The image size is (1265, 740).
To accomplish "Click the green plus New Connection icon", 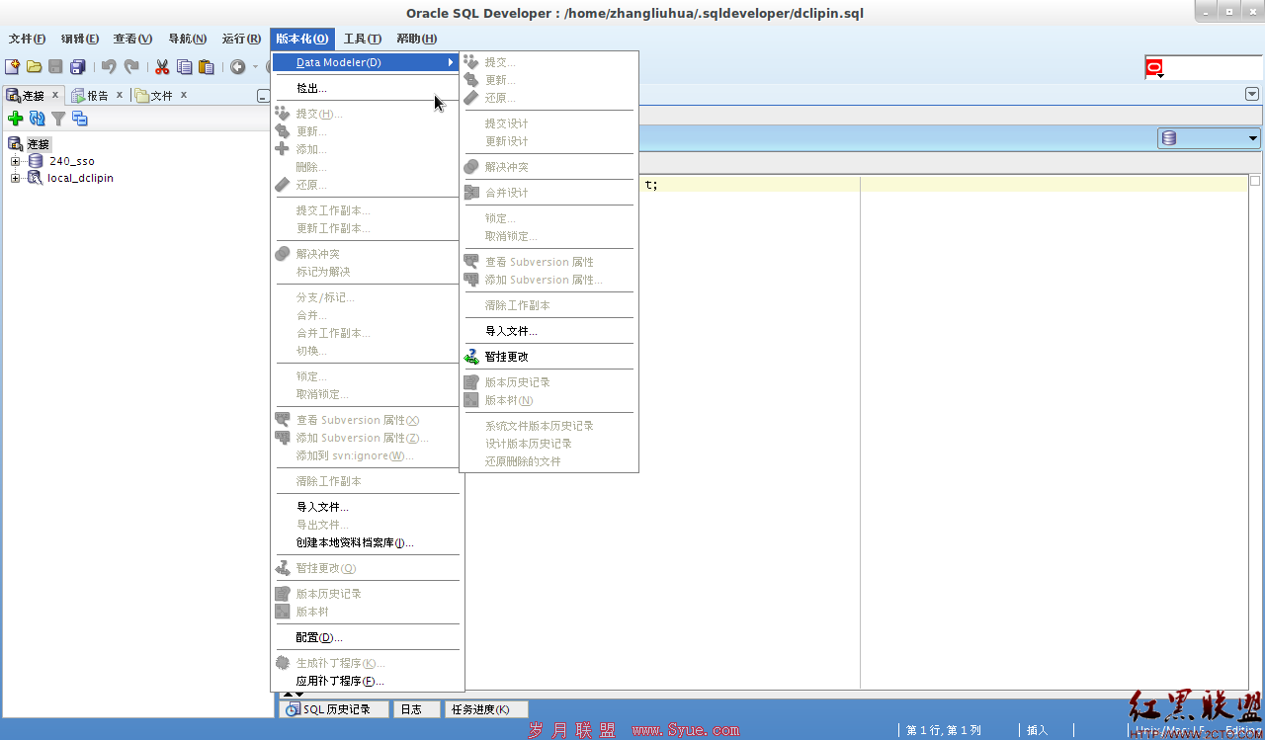I will pyautogui.click(x=15, y=119).
